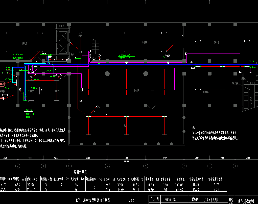Select the left round column in garage
258x204 pixels.
click(107, 74)
